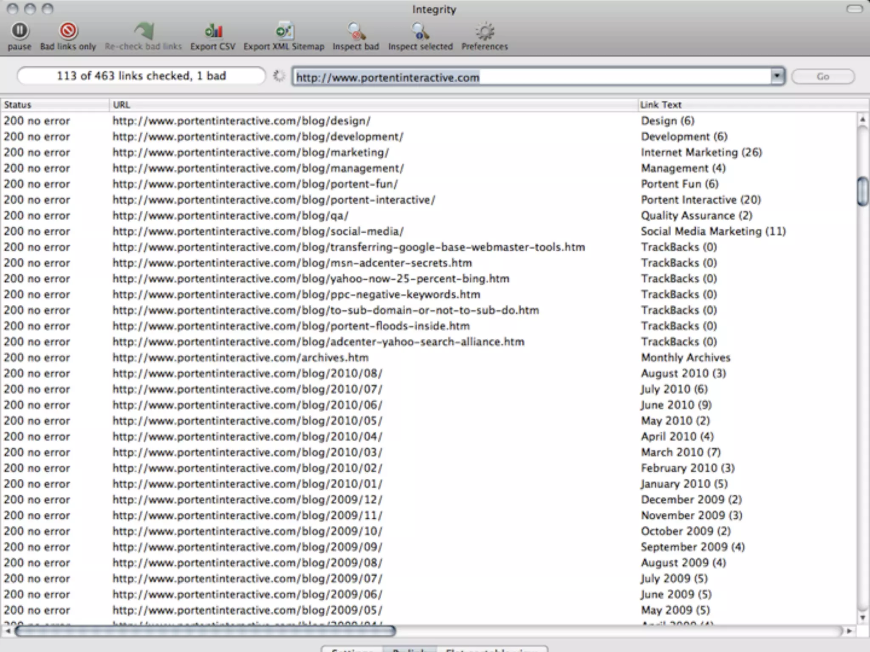Click the Inspect selected icon
870x652 pixels.
click(420, 31)
